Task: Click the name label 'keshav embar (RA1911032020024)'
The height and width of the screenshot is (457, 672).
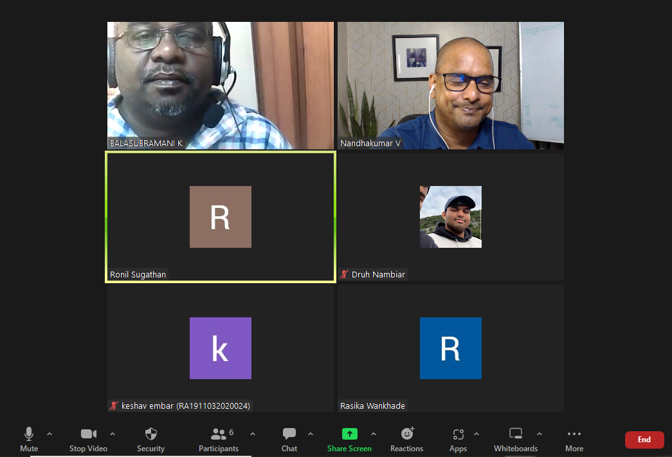Action: click(x=186, y=406)
